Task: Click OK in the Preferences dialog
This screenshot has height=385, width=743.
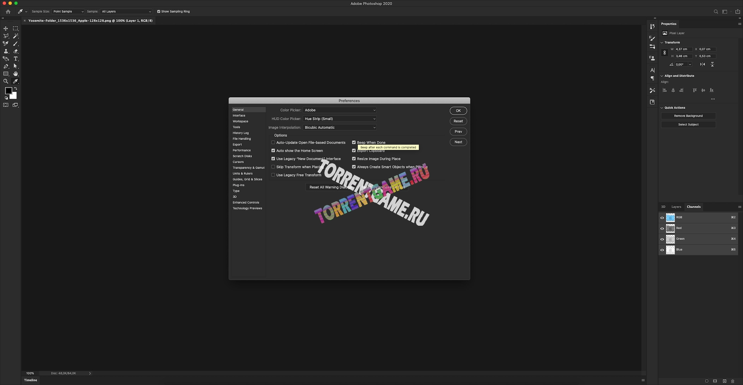Action: tap(458, 111)
